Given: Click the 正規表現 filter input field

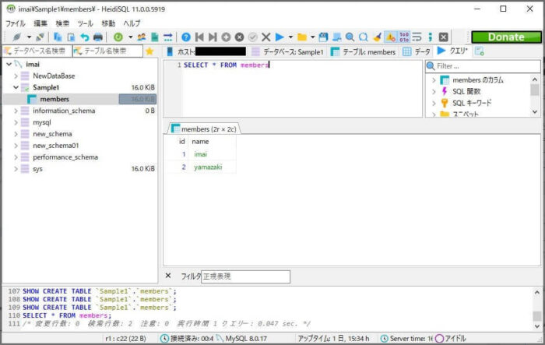Looking at the screenshot, I should (245, 276).
